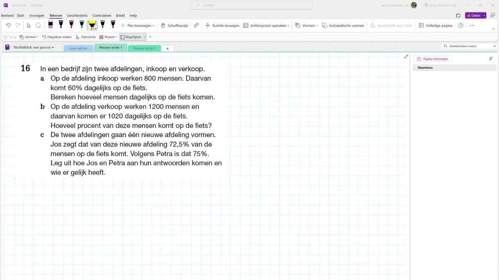
Task: Click Terug in quick access bar
Action: (x=10, y=37)
